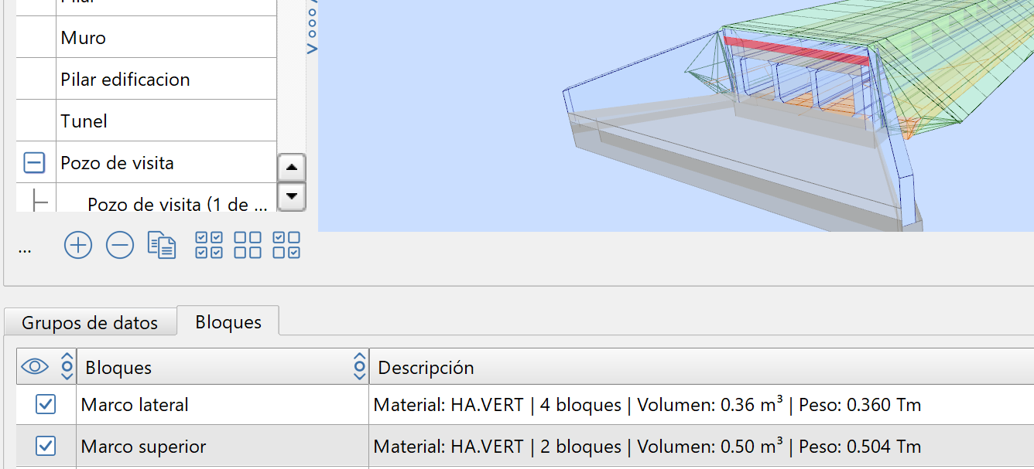Click sort arrows beside the eye column header

67,367
